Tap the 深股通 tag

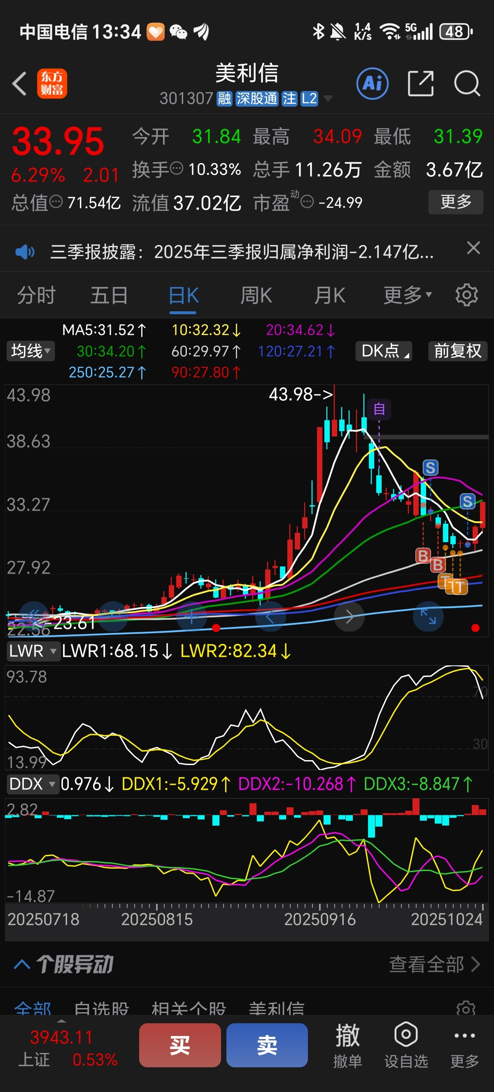(257, 99)
